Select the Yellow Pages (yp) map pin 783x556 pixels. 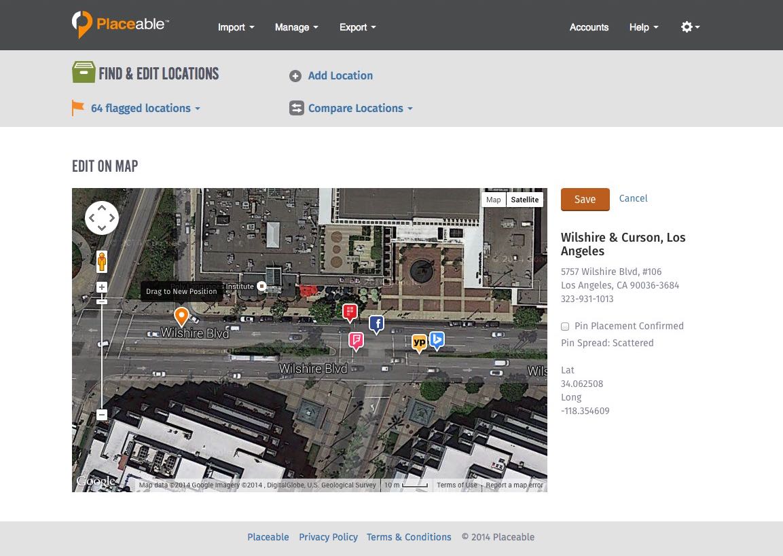(420, 342)
